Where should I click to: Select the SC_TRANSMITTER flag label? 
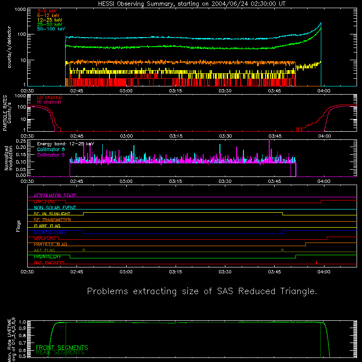[52, 220]
